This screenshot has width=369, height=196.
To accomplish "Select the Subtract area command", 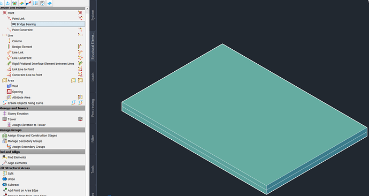I will [13, 185].
